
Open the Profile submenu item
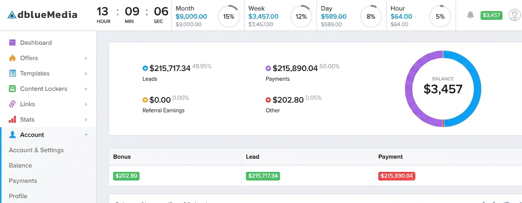tap(18, 196)
